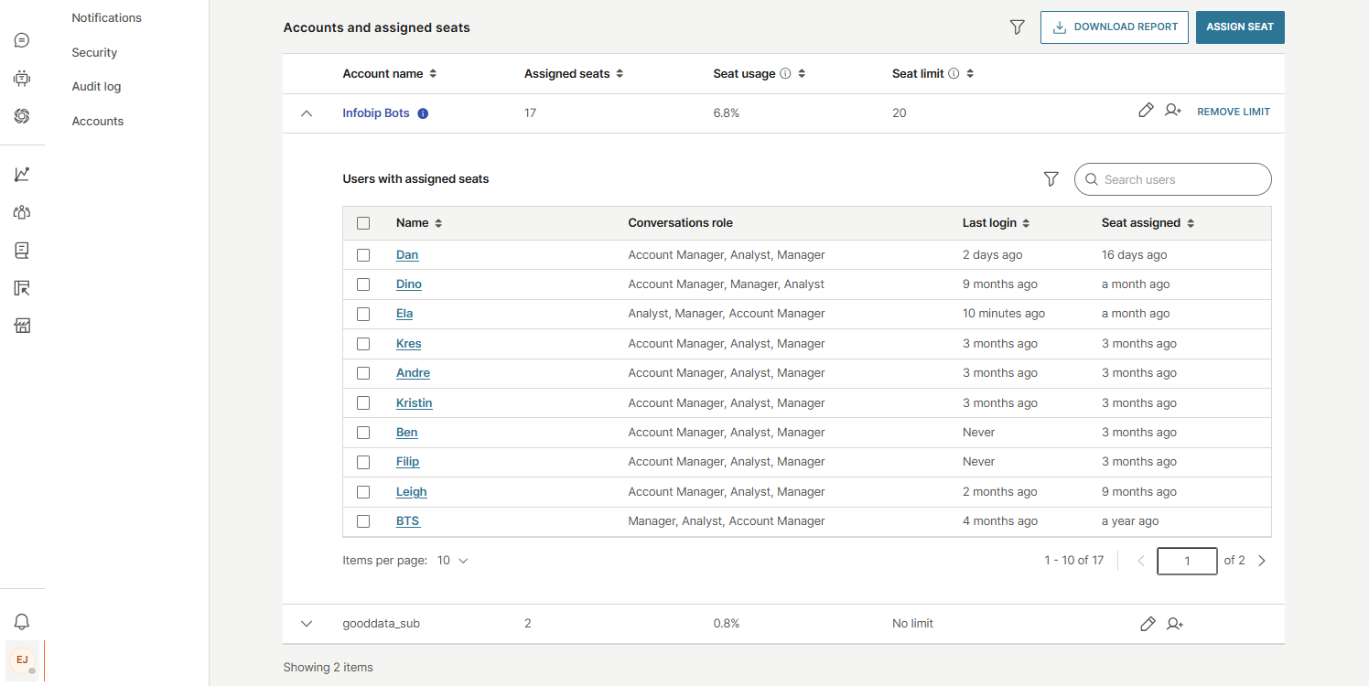The height and width of the screenshot is (686, 1369).
Task: Open the people group icon in sidebar
Action: tap(22, 212)
